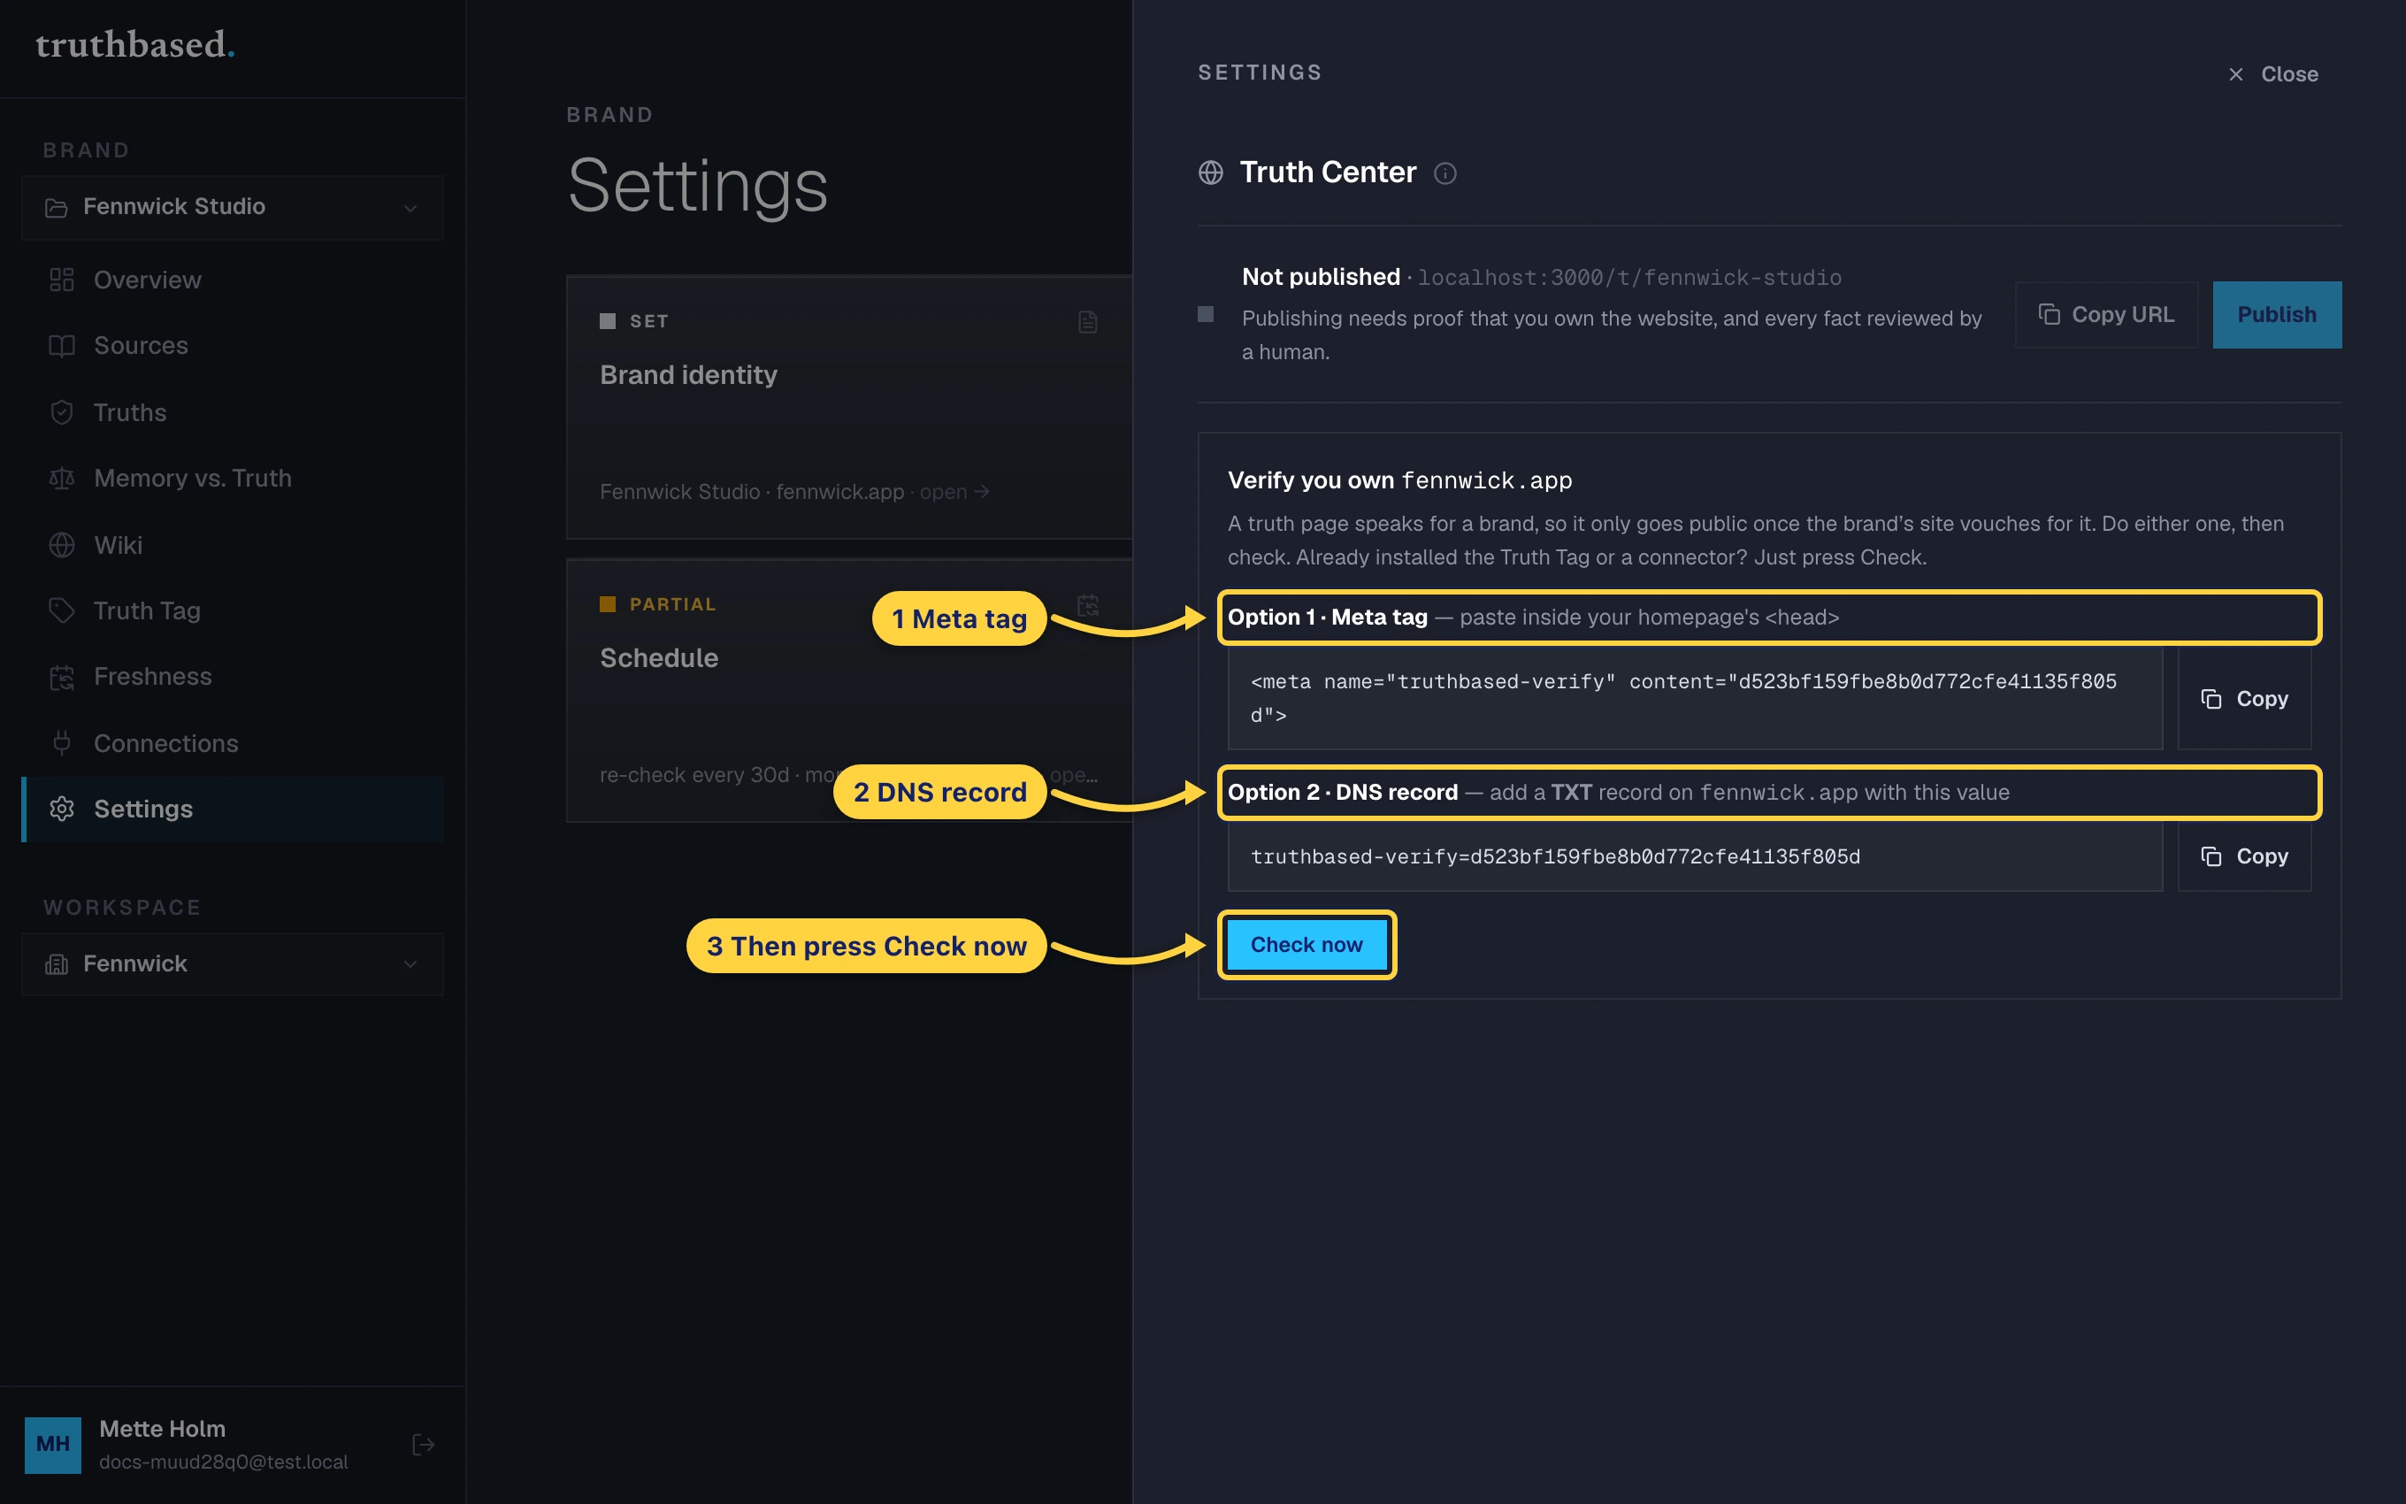This screenshot has width=2406, height=1504.
Task: Click the Wiki globe icon
Action: [62, 544]
